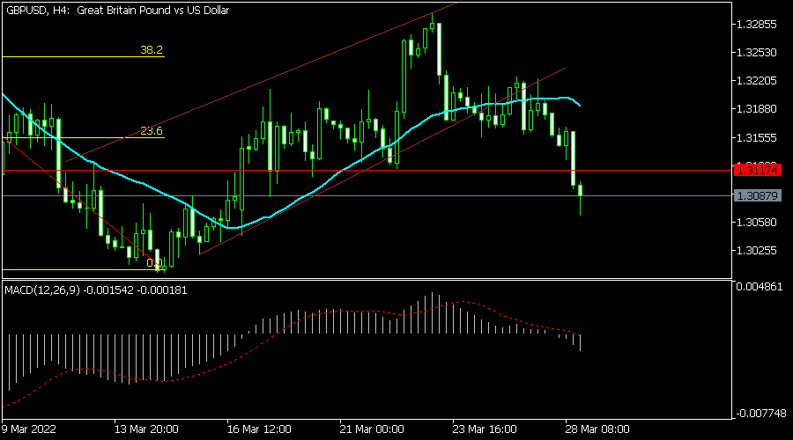Click the -0.007748 MACD scale value

click(760, 414)
